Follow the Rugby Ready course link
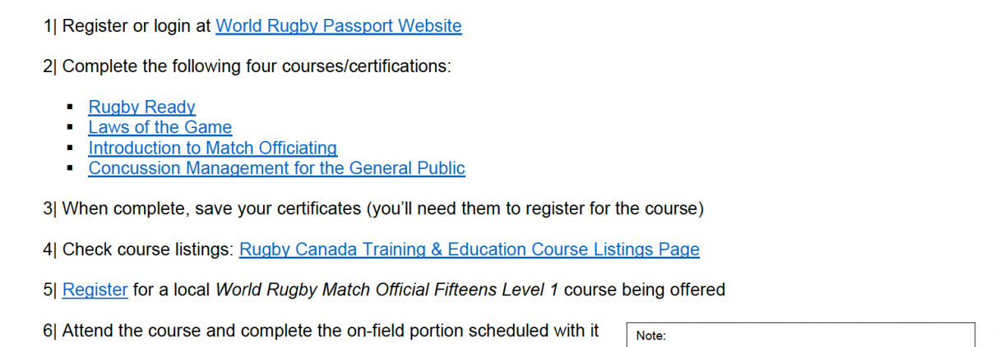 [142, 107]
